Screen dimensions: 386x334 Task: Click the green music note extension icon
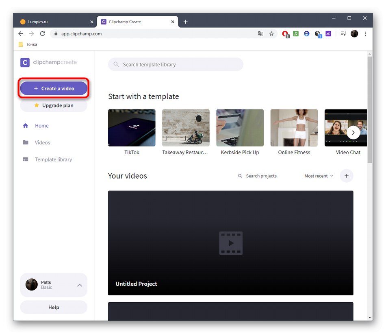click(x=296, y=34)
